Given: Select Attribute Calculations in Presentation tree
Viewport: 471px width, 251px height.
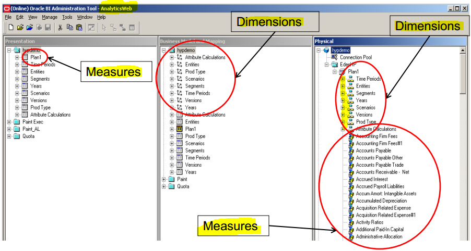Looking at the screenshot, I should coord(51,115).
